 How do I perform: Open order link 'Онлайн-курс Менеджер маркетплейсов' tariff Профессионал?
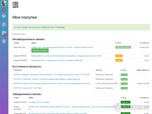62,47
